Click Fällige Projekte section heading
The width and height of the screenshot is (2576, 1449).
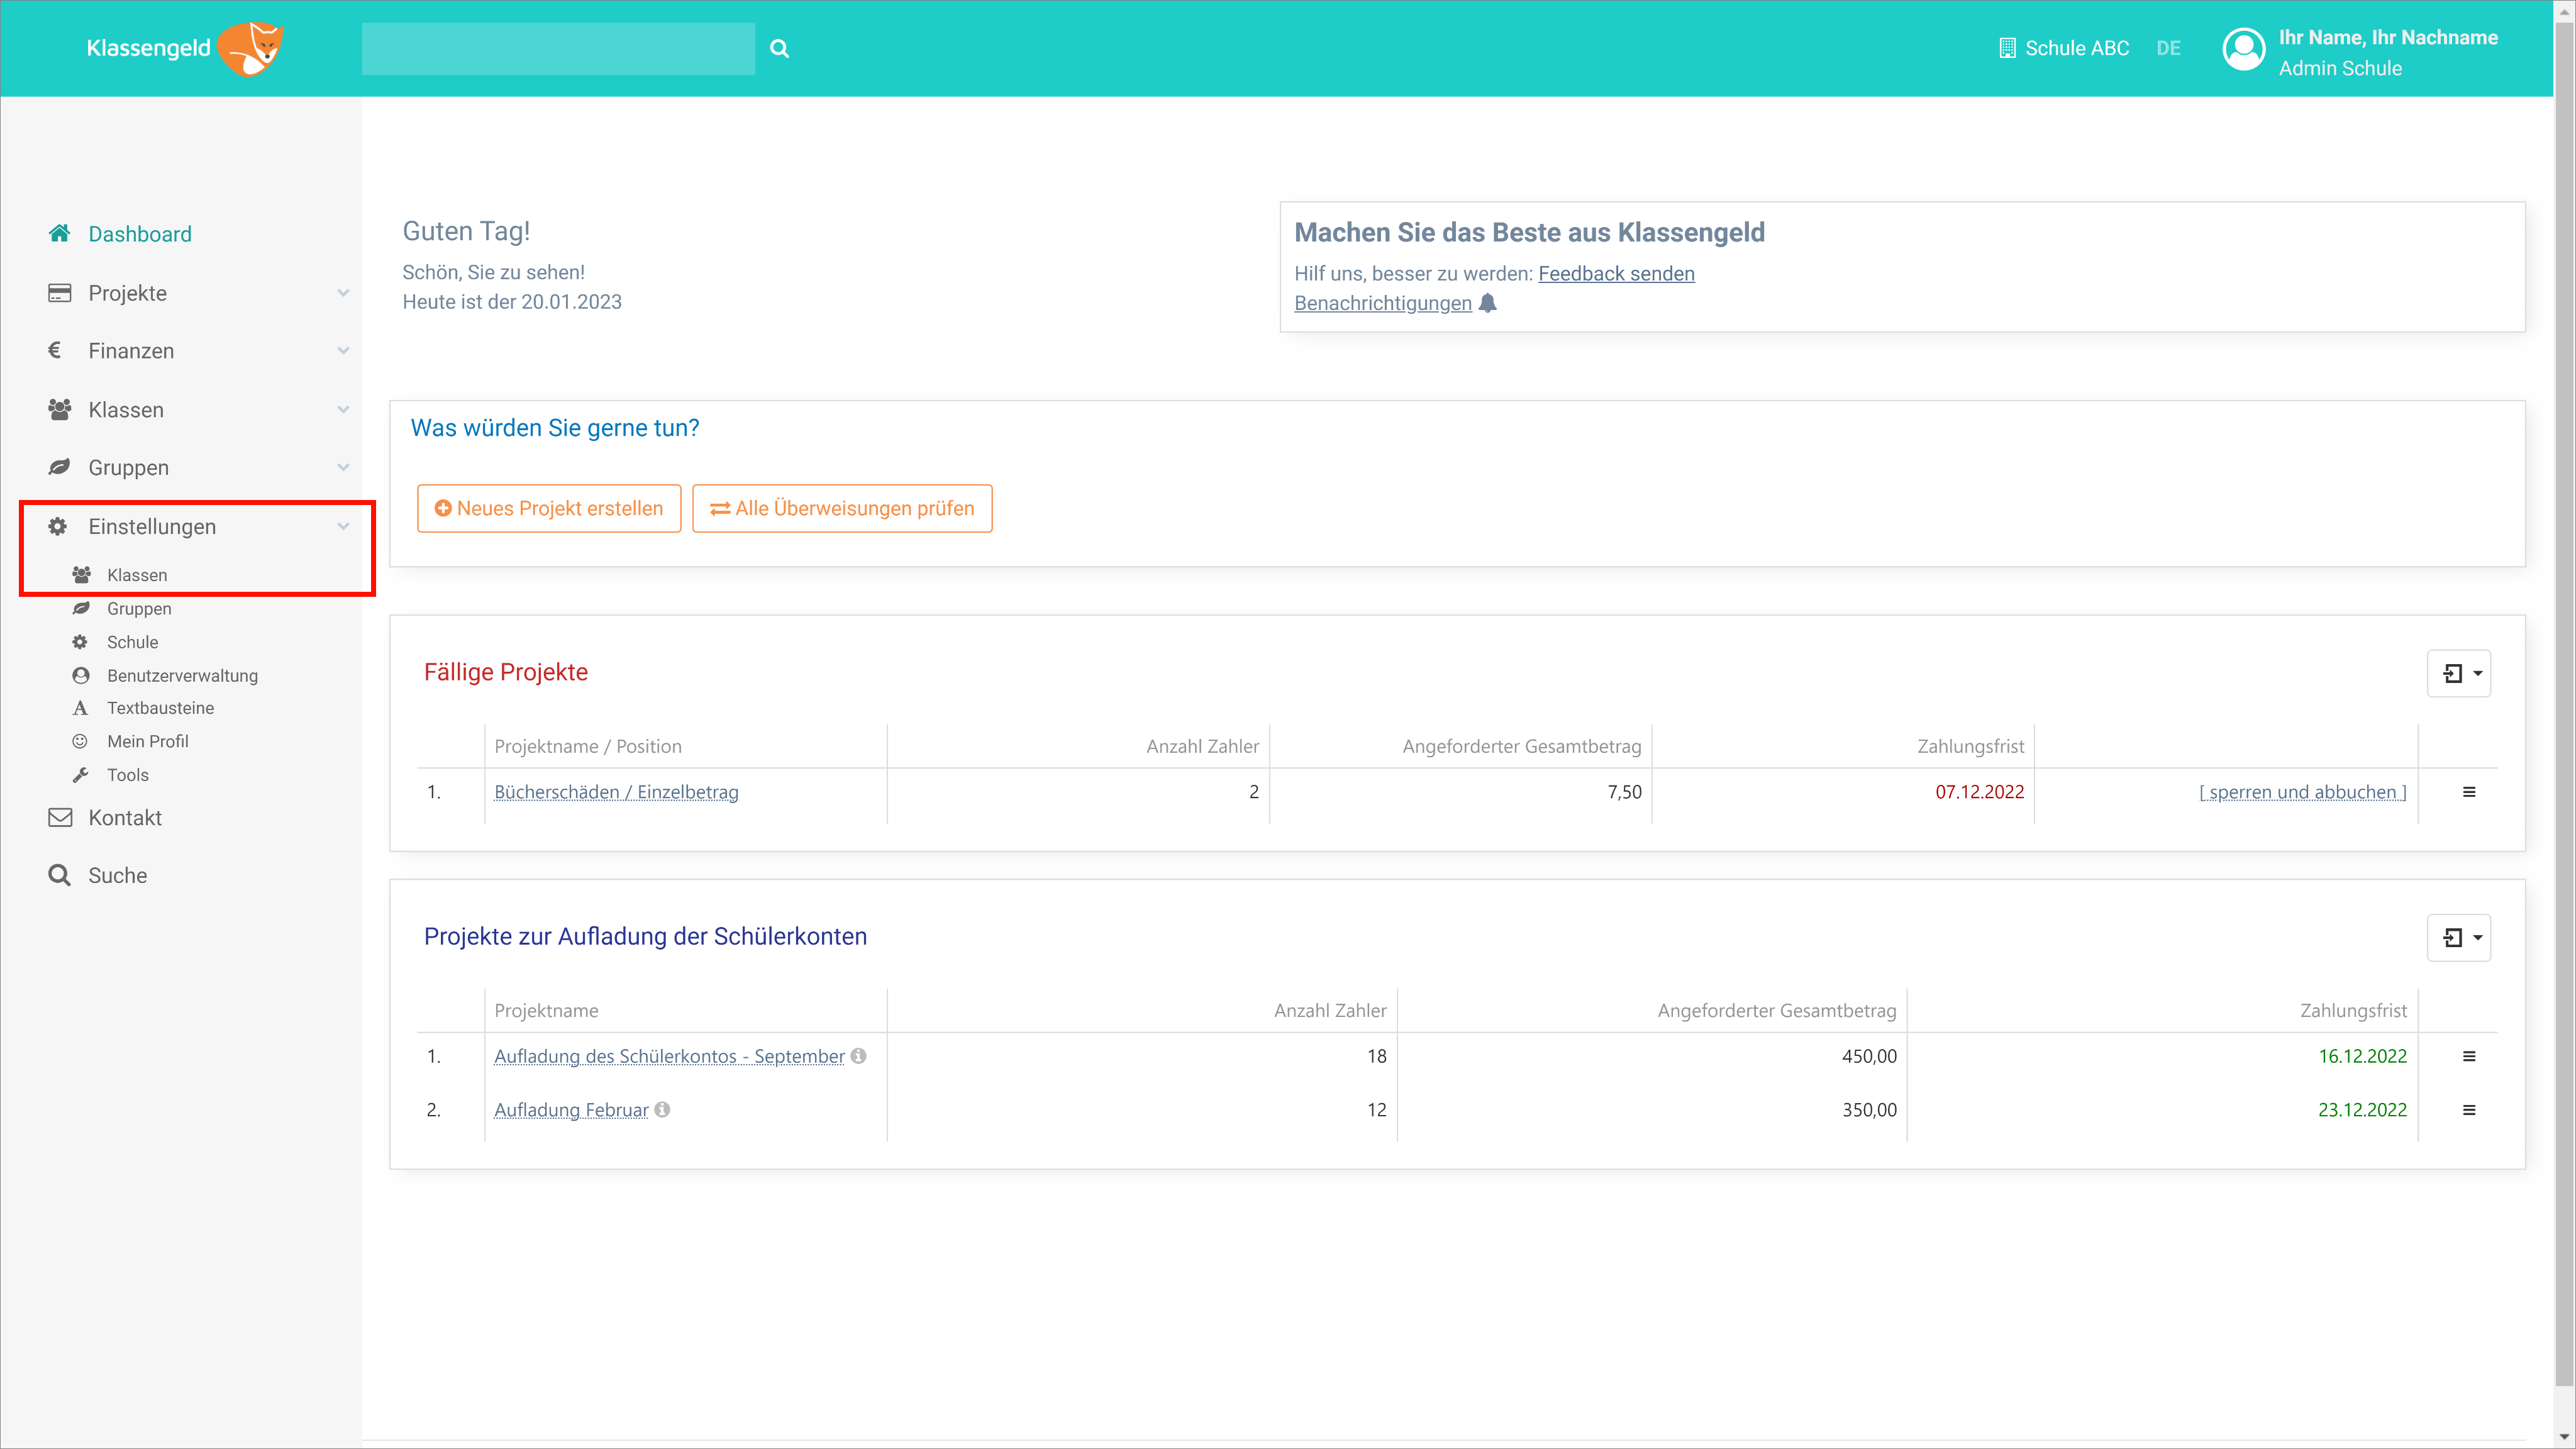[x=505, y=672]
